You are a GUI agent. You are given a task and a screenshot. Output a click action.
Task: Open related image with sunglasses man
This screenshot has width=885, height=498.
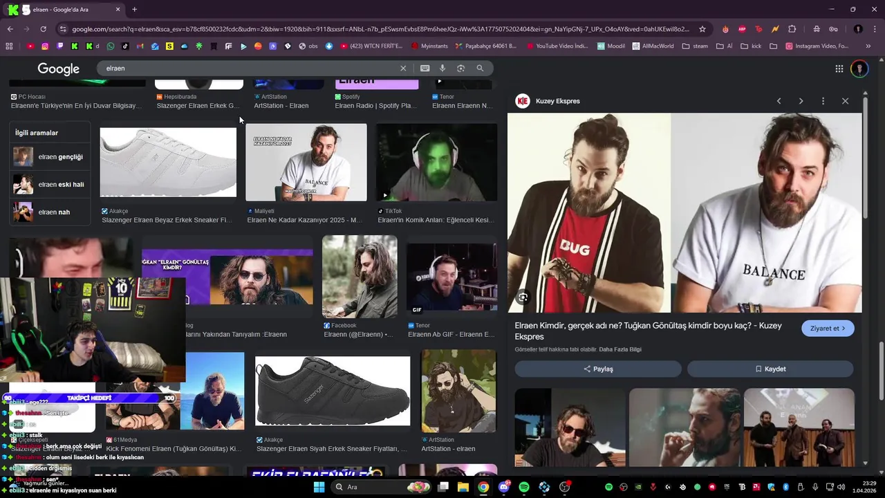[570, 427]
